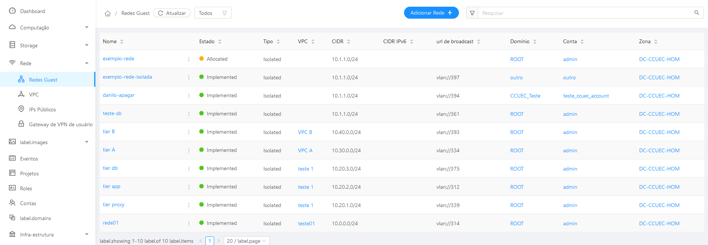Open Dashboard from the sidebar

[32, 11]
